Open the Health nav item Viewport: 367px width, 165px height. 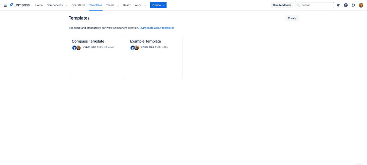pos(127,5)
